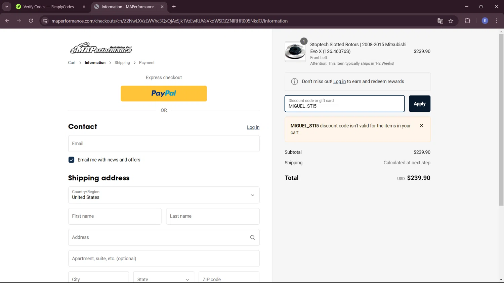
Task: Open the Chrome profile avatar
Action: click(485, 21)
